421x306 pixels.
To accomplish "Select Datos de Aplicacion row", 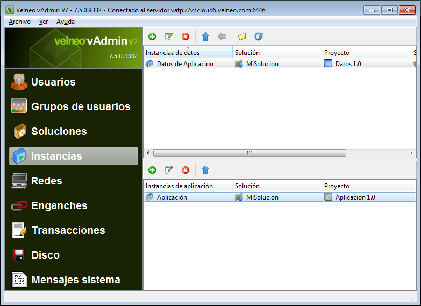I will (x=280, y=63).
